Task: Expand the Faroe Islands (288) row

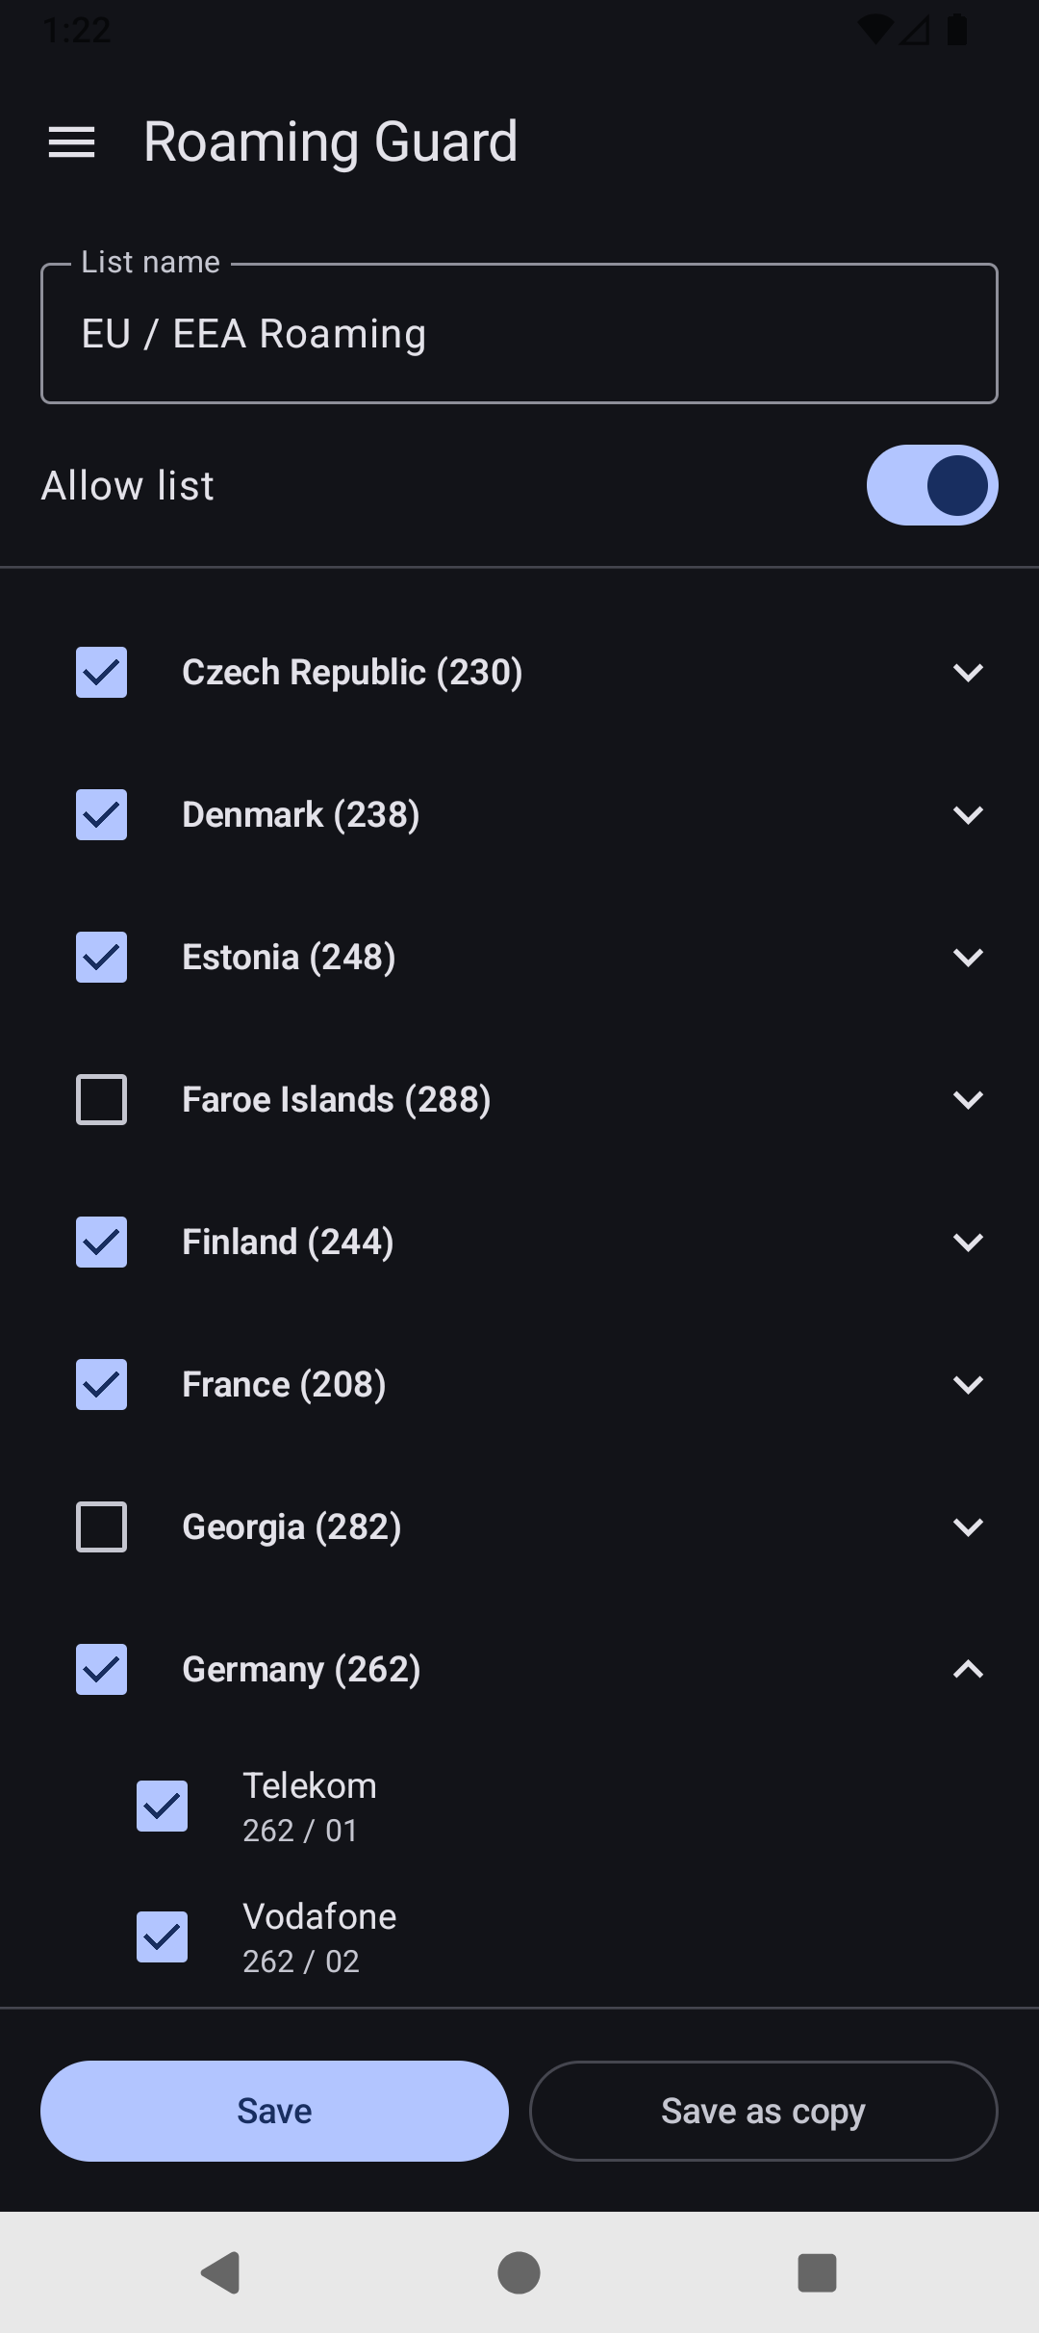Action: coord(968,1099)
